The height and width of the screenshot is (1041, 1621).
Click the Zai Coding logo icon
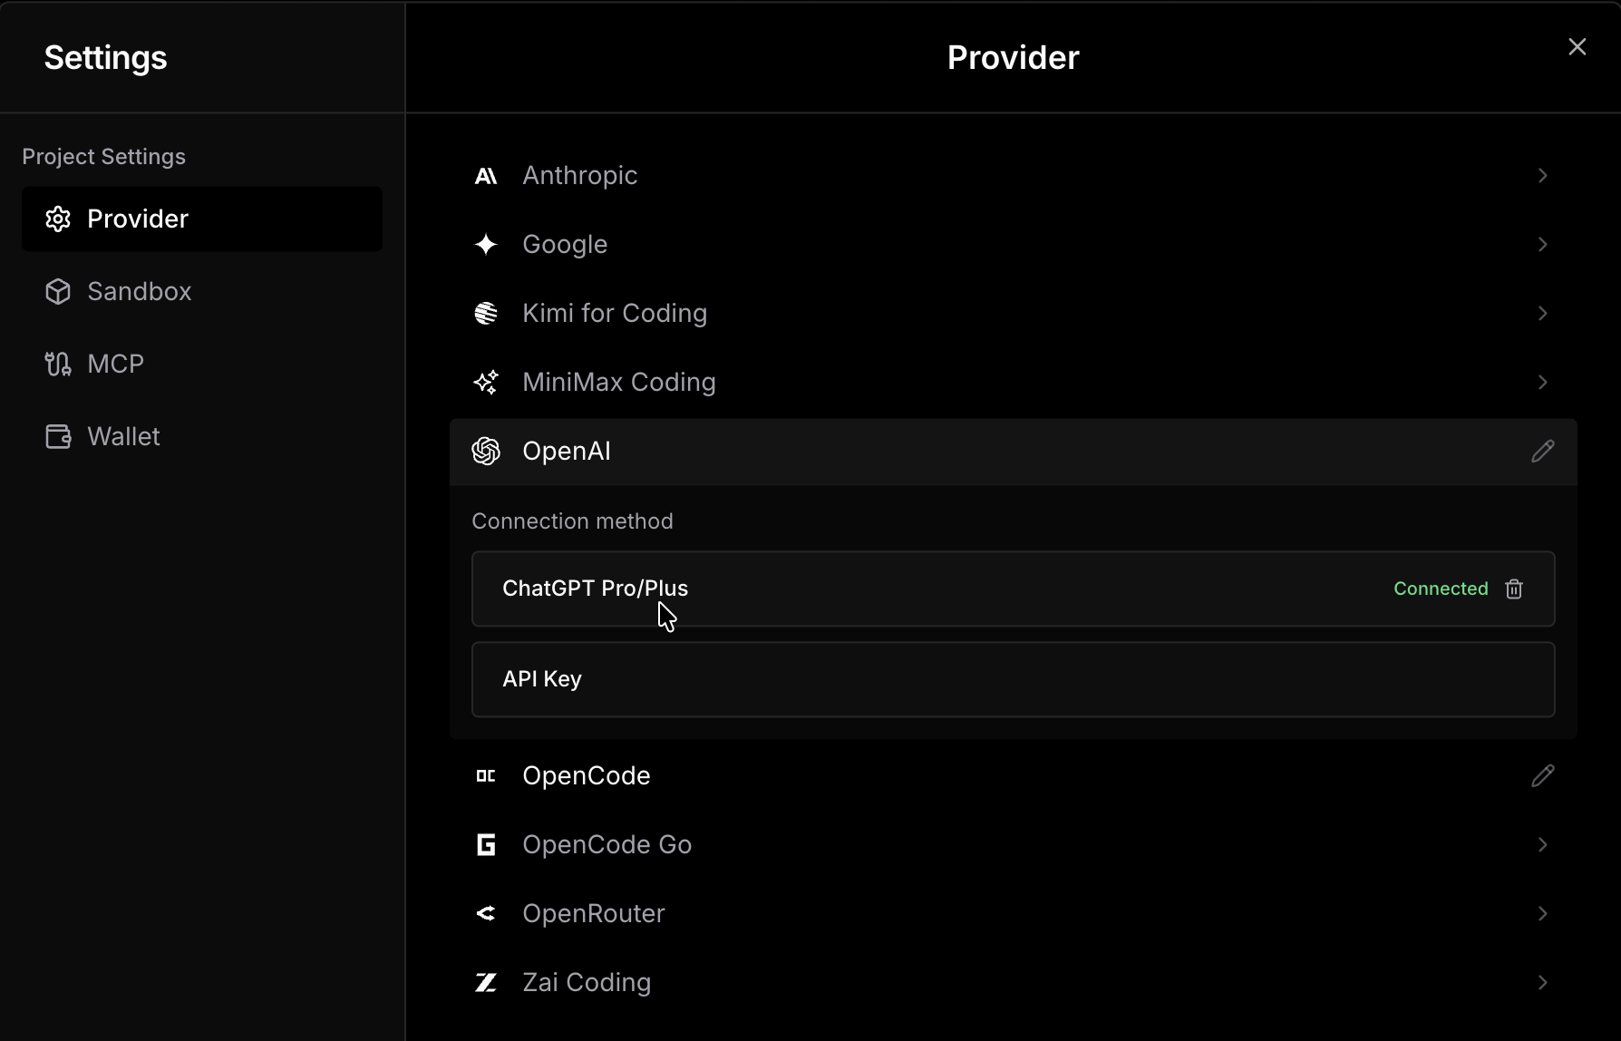pyautogui.click(x=486, y=983)
